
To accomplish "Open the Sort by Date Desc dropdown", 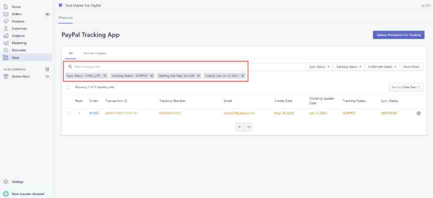I will coord(405,87).
